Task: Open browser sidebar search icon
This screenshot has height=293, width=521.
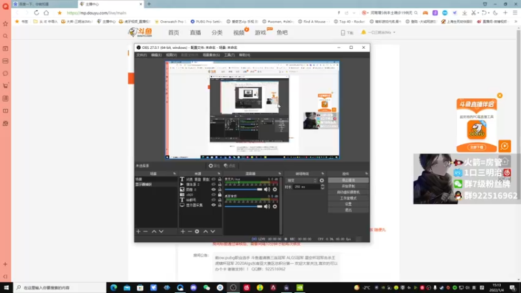Action: pyautogui.click(x=5, y=36)
